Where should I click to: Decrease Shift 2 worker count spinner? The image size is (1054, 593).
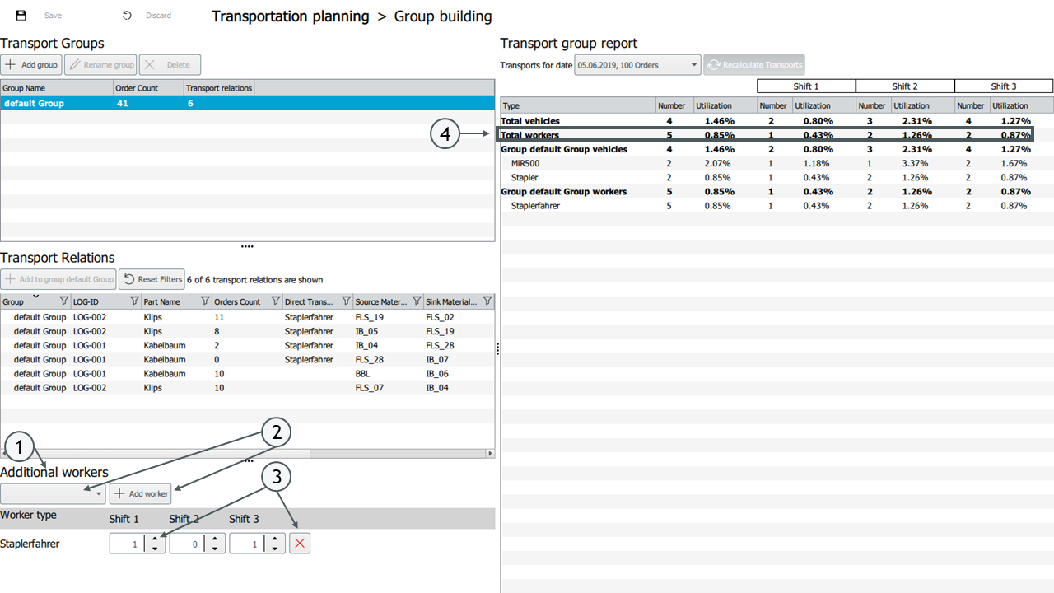click(215, 549)
